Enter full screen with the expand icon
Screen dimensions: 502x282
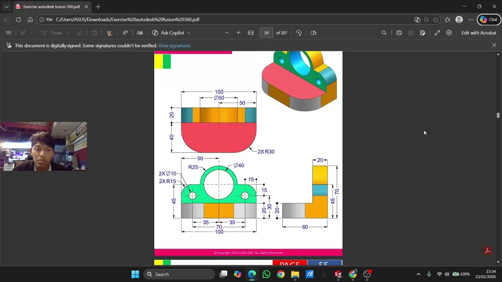[437, 33]
